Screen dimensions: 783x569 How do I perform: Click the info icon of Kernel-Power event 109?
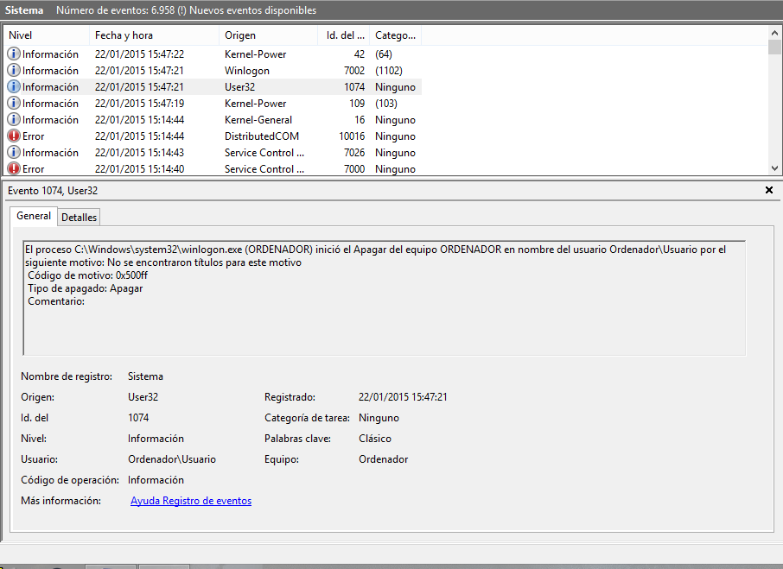click(x=14, y=103)
